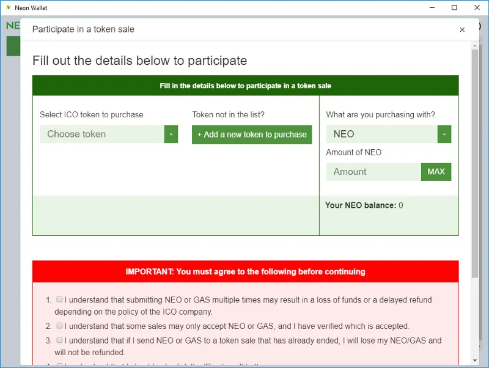
Task: Focus the Amount input field
Action: 373,172
